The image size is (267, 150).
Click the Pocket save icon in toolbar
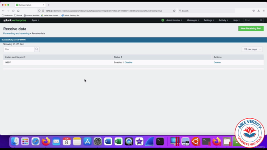click(254, 11)
